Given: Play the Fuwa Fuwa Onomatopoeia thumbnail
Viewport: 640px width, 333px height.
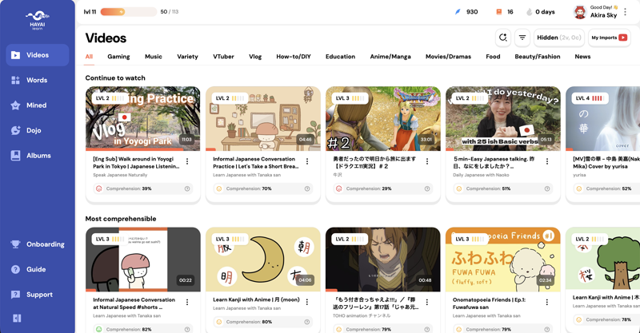Looking at the screenshot, I should tap(503, 260).
